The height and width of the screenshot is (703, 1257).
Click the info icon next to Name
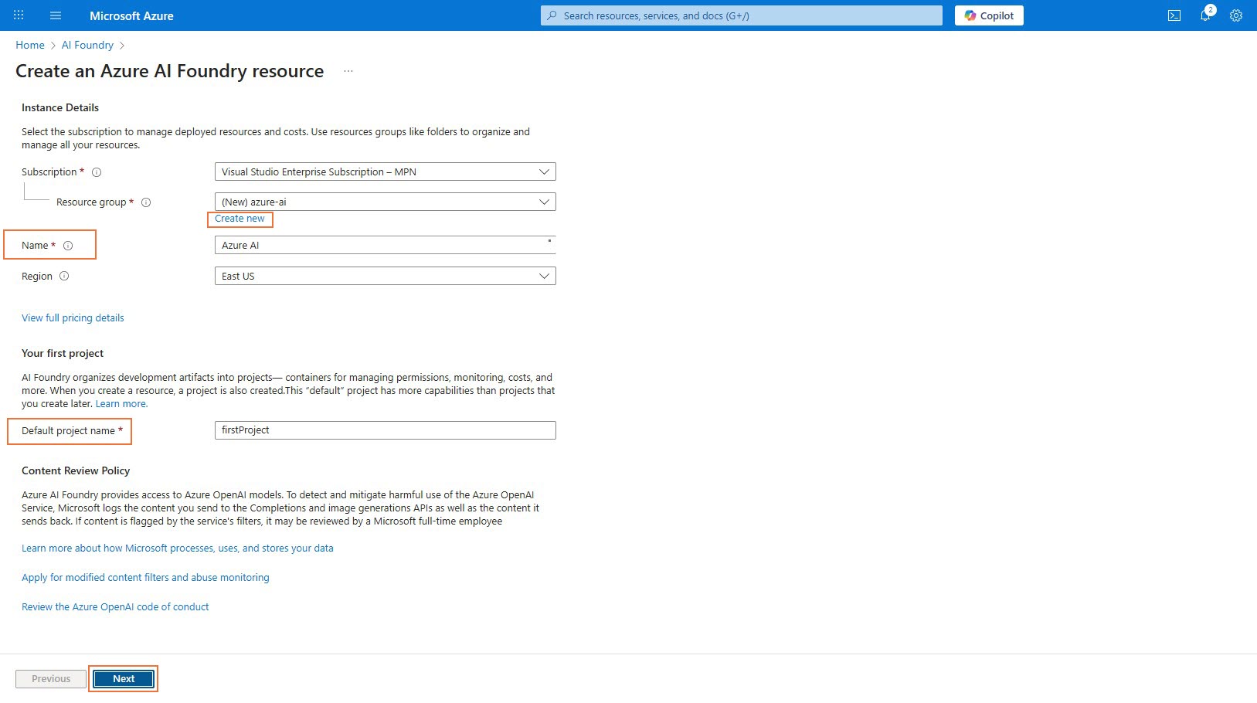(x=68, y=246)
